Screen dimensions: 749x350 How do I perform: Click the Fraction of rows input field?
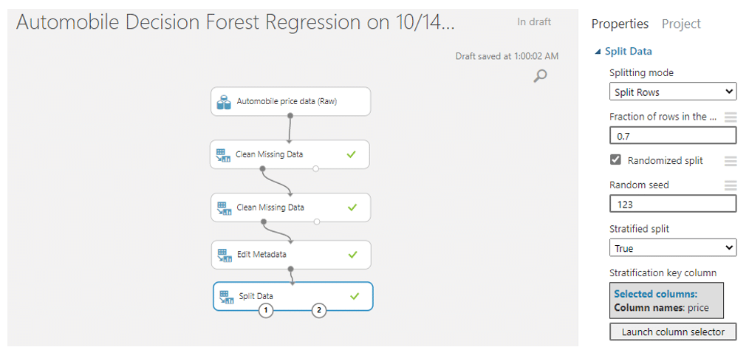pyautogui.click(x=673, y=136)
